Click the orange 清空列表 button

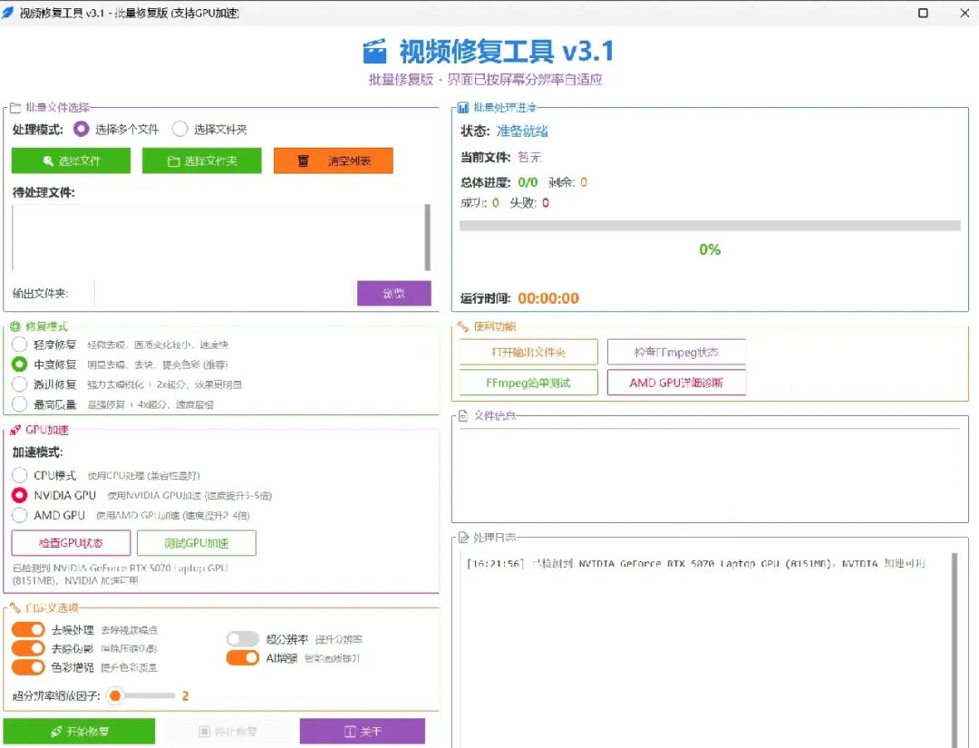[334, 160]
